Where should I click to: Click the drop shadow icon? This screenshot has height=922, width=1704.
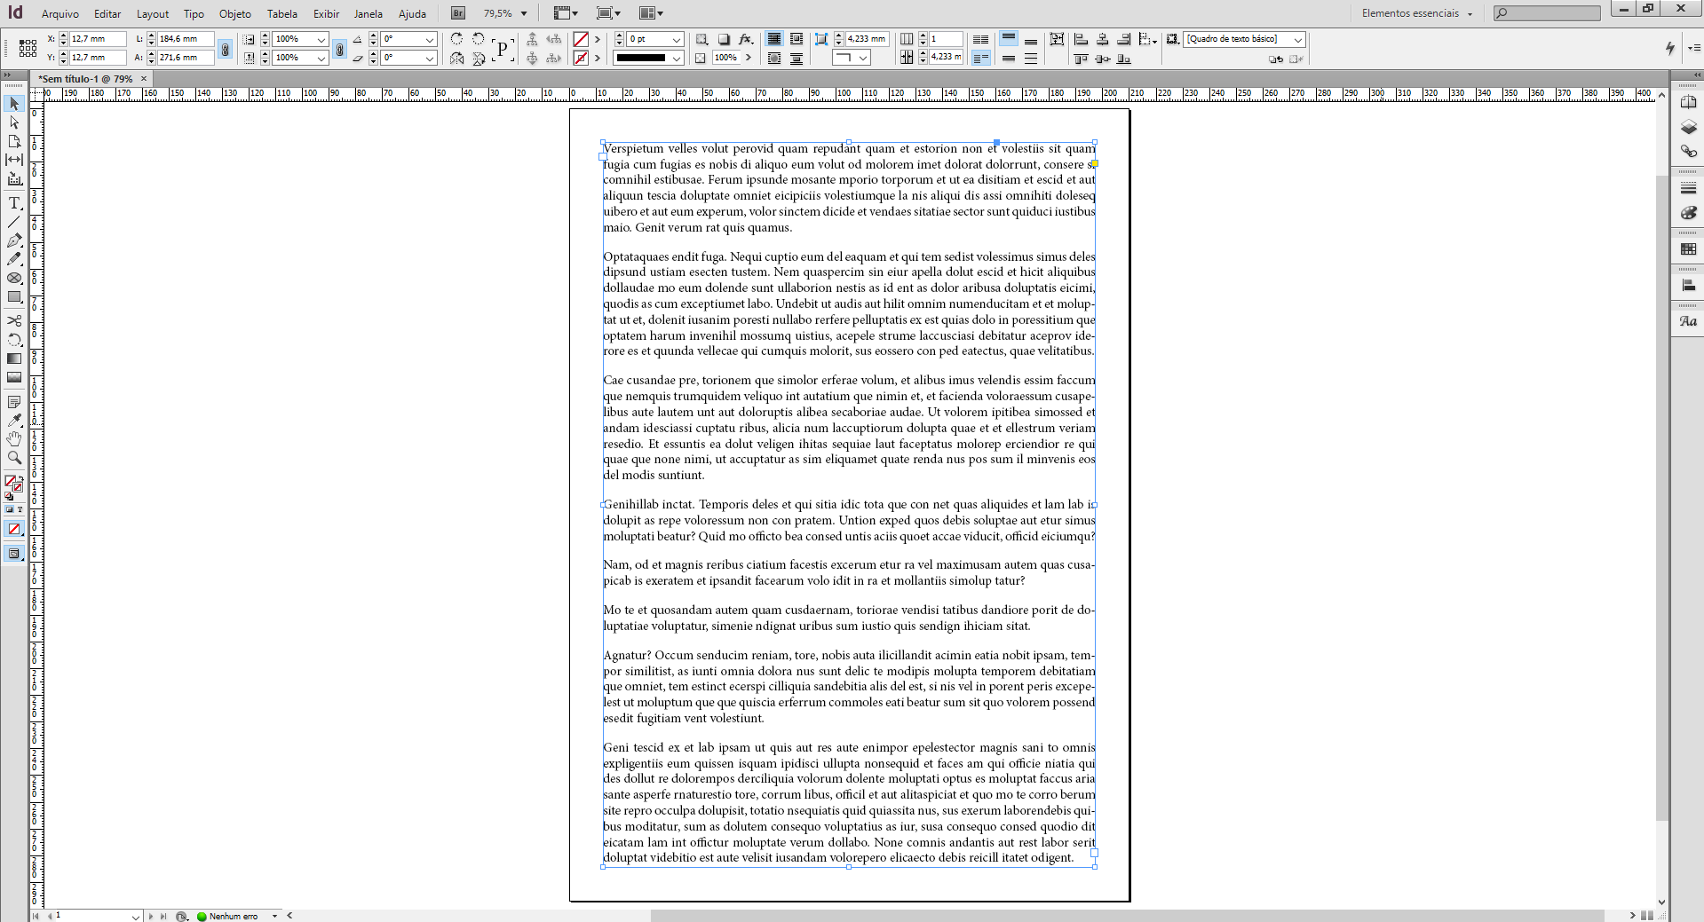(724, 39)
